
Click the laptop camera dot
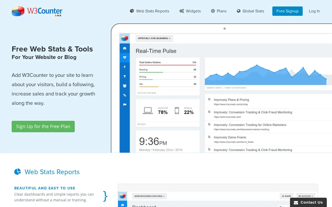[x=225, y=28]
